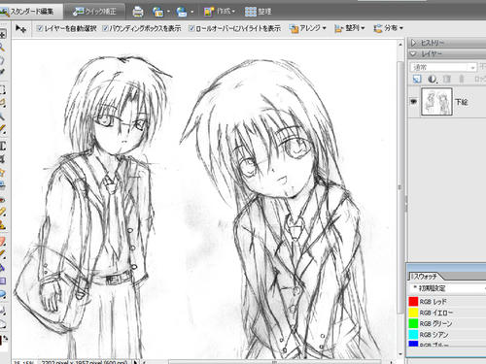Click the document pixel dimensions in the status bar

click(85, 362)
